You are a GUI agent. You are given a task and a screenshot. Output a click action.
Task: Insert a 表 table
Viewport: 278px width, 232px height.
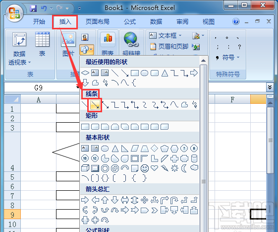tap(42, 44)
